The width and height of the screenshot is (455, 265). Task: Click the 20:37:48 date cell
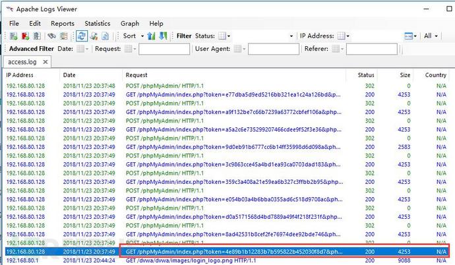(x=89, y=86)
